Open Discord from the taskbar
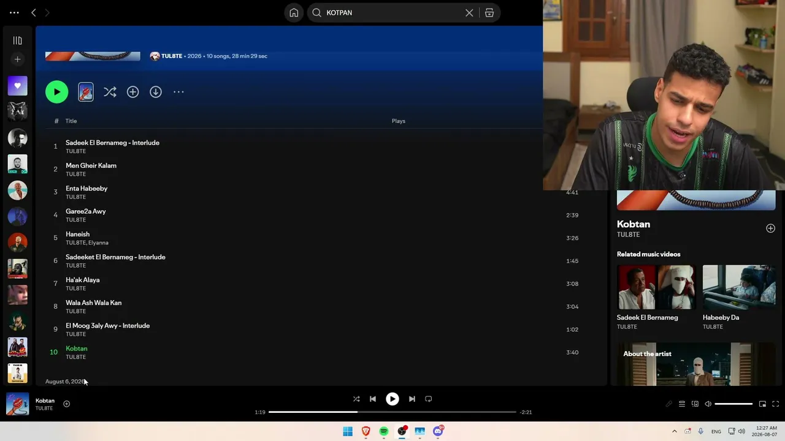 [438, 431]
